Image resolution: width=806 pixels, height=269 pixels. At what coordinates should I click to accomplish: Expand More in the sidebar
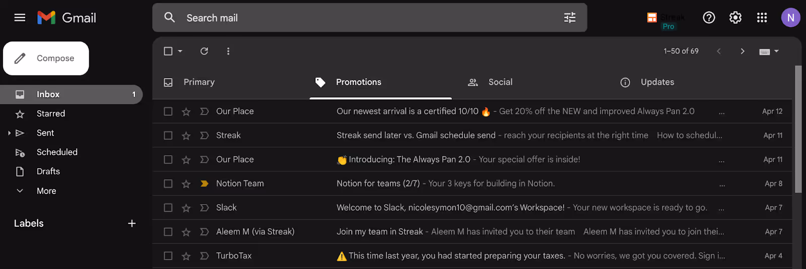(36, 191)
